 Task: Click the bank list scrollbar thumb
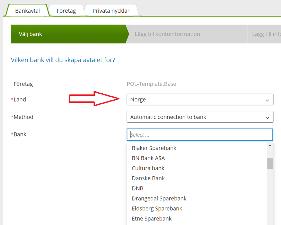[270, 163]
